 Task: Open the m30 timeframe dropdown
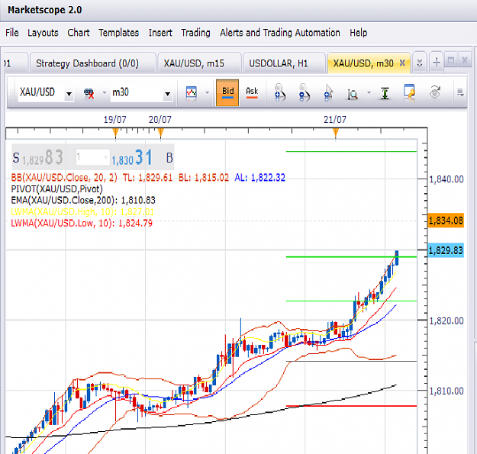pyautogui.click(x=167, y=94)
